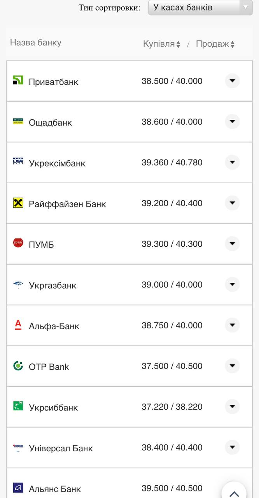Expand the Приватбанк rate details
Viewport: 259px width, 498px height.
tap(232, 81)
